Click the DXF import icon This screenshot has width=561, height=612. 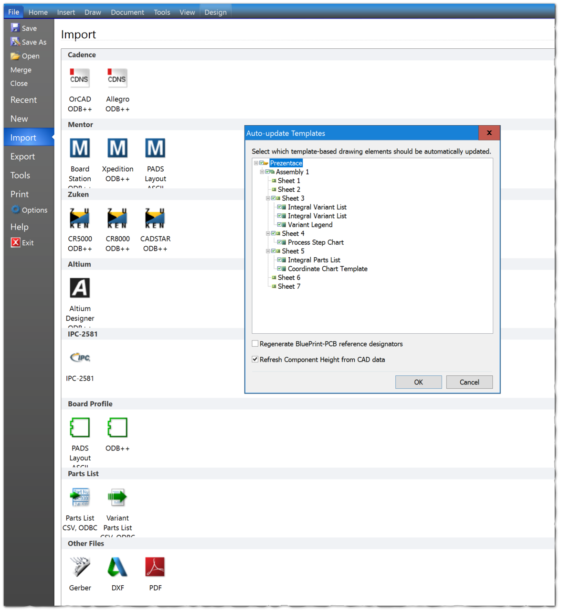click(x=117, y=568)
